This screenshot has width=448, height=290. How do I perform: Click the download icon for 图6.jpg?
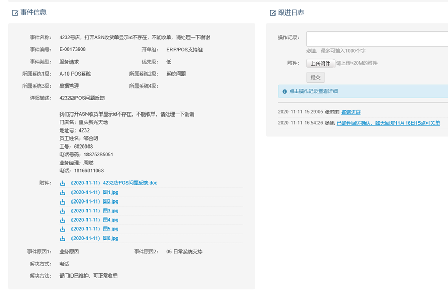click(63, 238)
